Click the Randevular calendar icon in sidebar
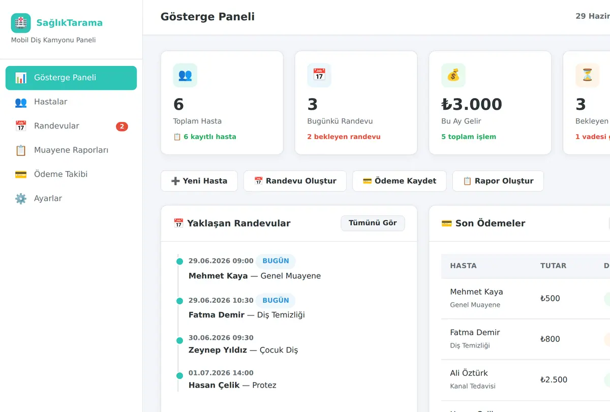Image resolution: width=610 pixels, height=412 pixels. [21, 126]
